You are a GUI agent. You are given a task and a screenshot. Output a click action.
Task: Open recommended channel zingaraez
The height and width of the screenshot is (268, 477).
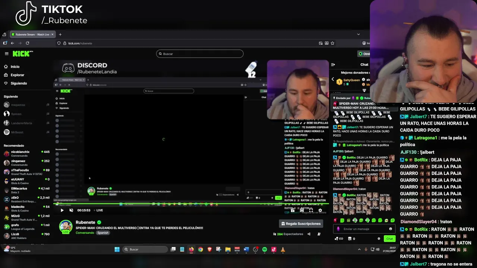(x=26, y=163)
